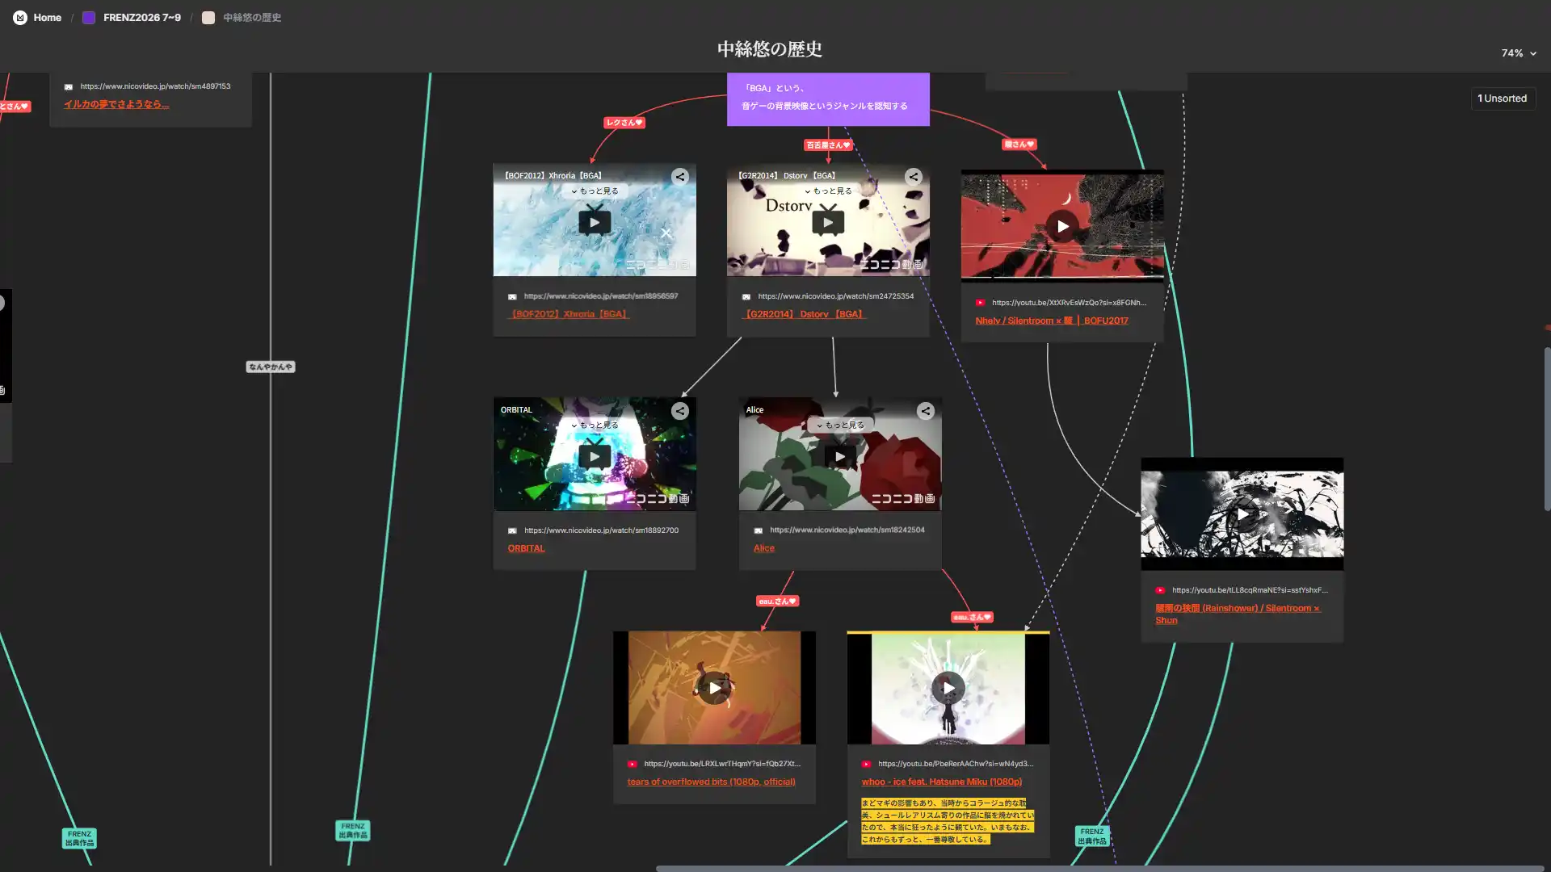Click URL text nicovideo.jp/watch/sm18956597
The width and height of the screenshot is (1551, 872).
601,296
